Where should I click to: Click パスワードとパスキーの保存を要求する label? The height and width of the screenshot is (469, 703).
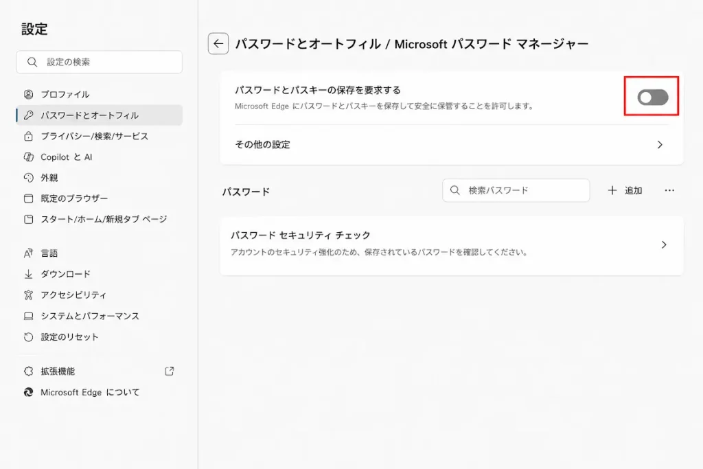click(x=317, y=90)
